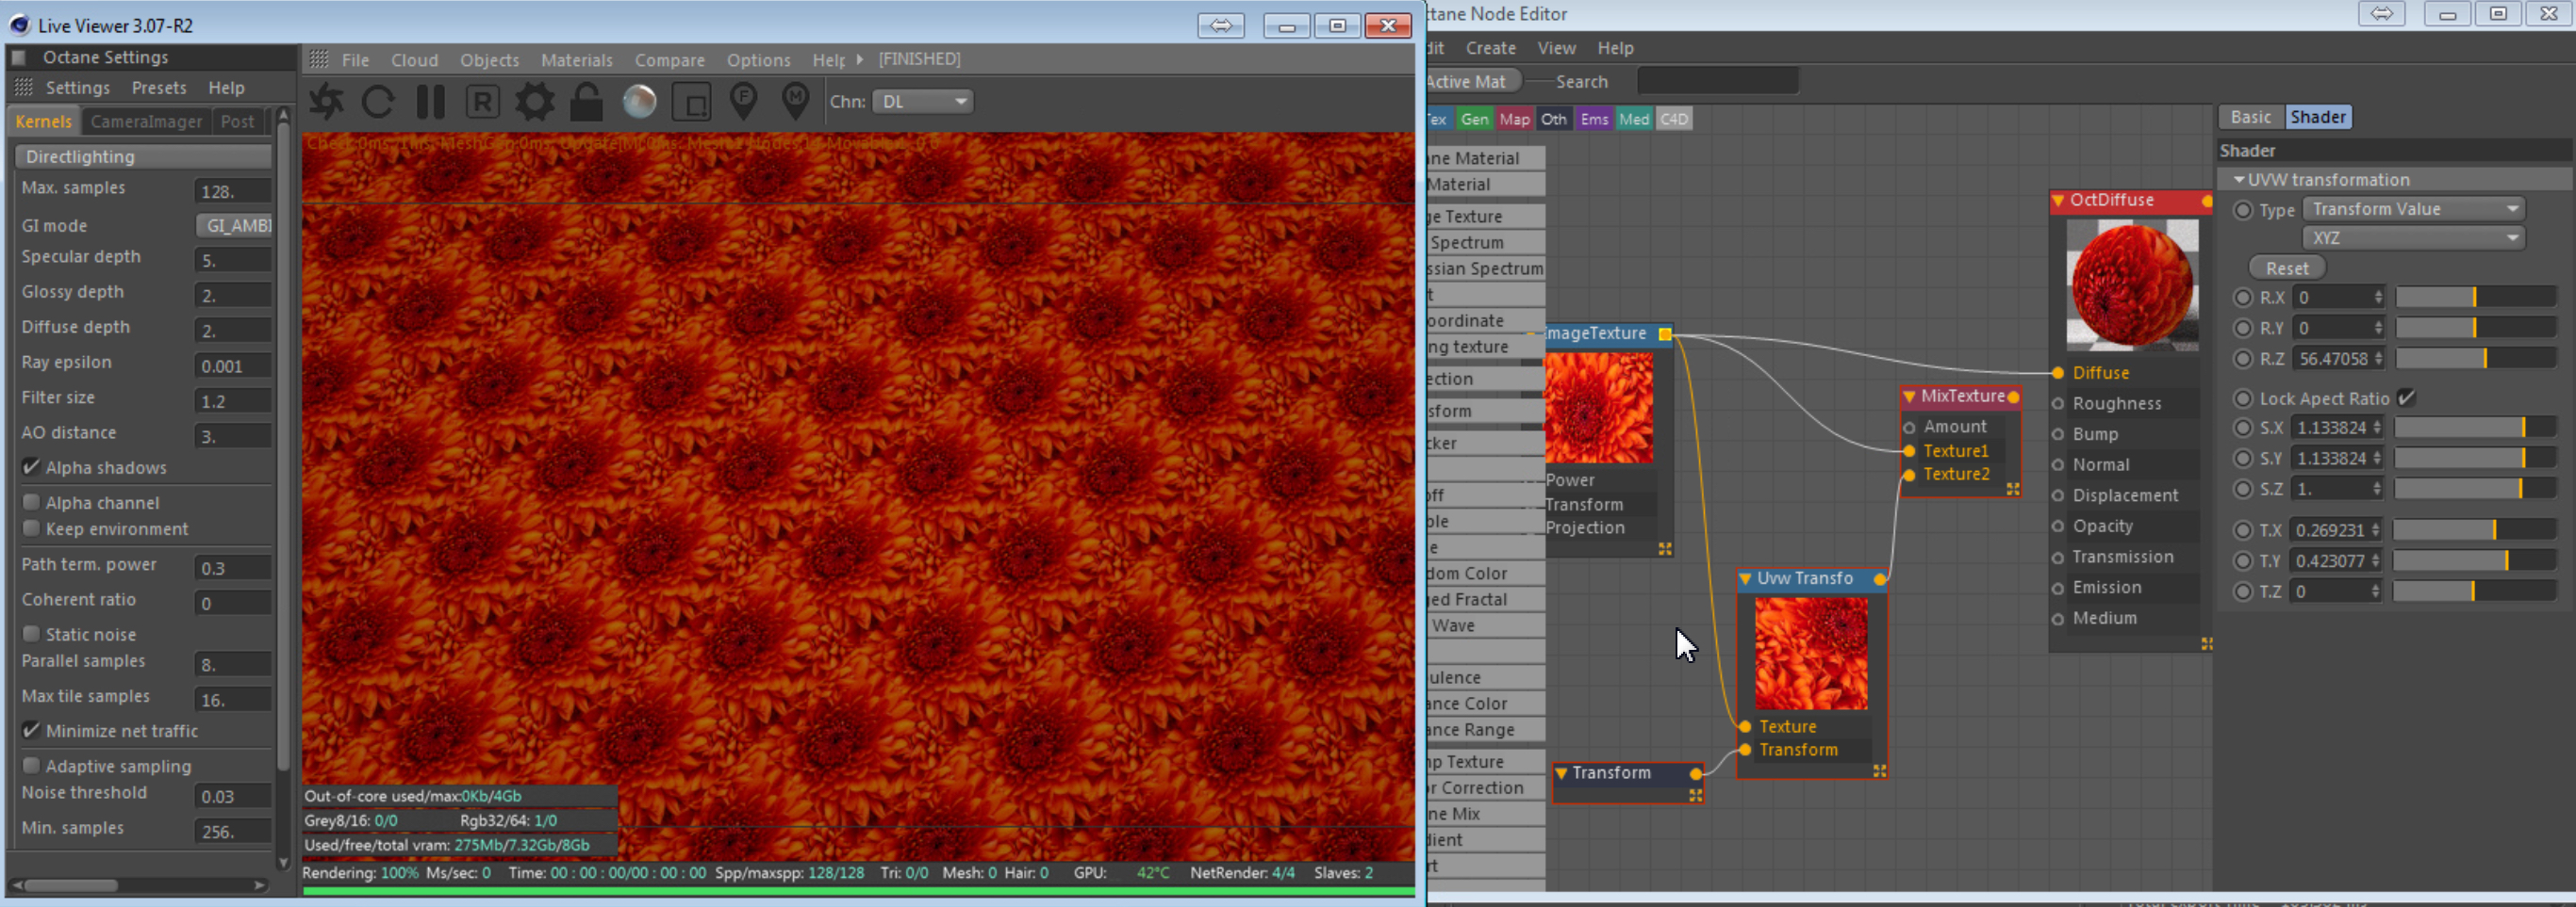Image resolution: width=2576 pixels, height=907 pixels.
Task: Collapse the MixTexture node
Action: point(1909,397)
